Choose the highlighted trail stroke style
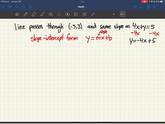The image size is (165, 124). coord(123,14)
